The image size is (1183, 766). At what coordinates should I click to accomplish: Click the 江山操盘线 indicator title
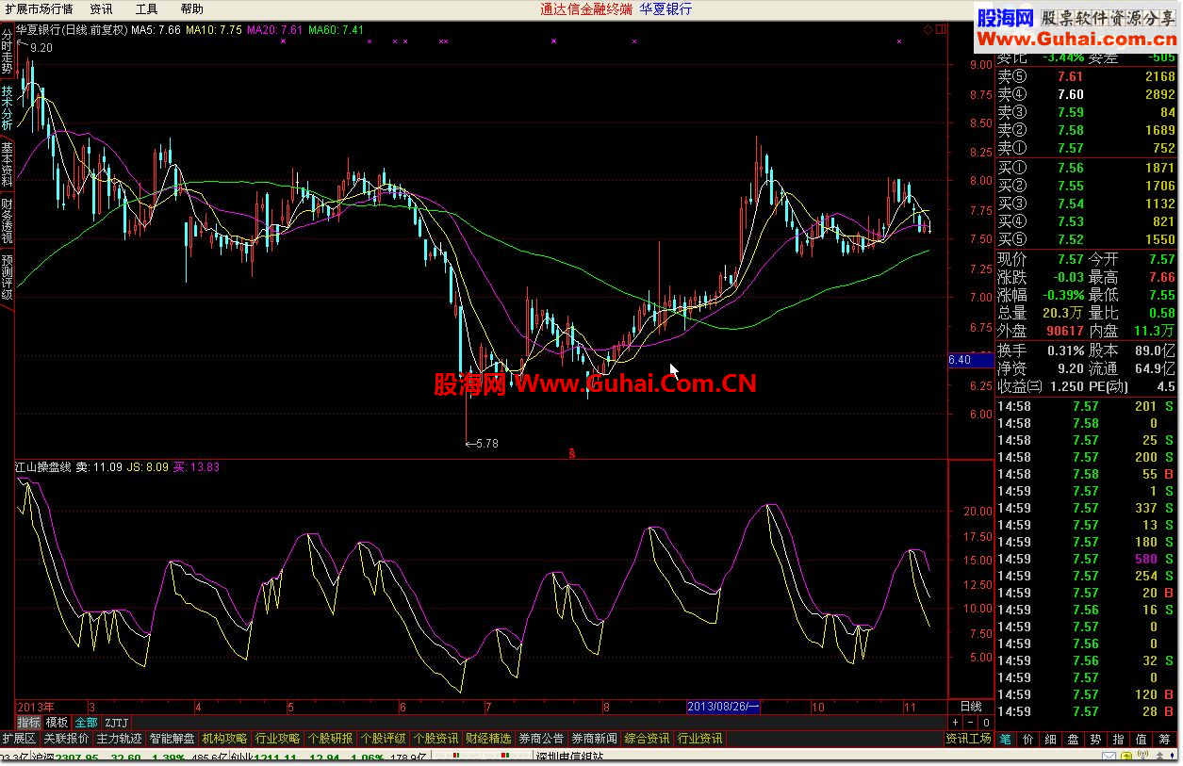[x=43, y=466]
